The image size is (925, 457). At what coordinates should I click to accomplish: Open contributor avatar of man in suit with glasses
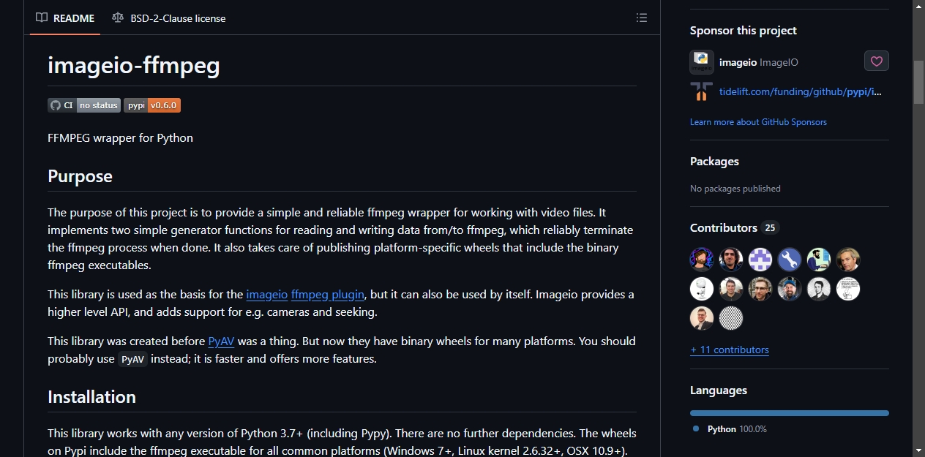[702, 318]
